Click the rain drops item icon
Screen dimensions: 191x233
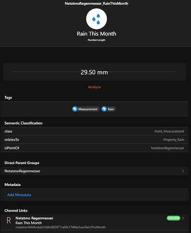pos(96,19)
